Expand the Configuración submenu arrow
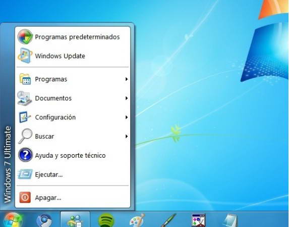The image size is (289, 227). [x=127, y=117]
